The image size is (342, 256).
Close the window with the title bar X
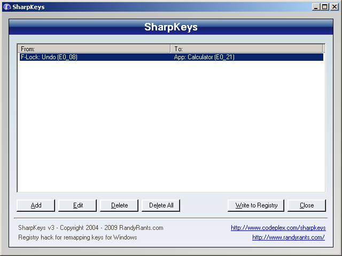pos(335,7)
